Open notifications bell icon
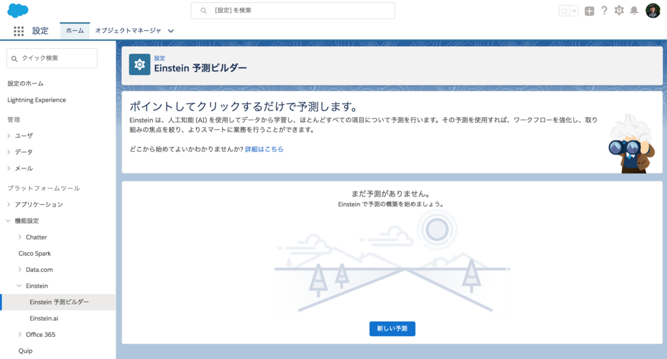Viewport: 667px width, 359px height. (x=634, y=10)
